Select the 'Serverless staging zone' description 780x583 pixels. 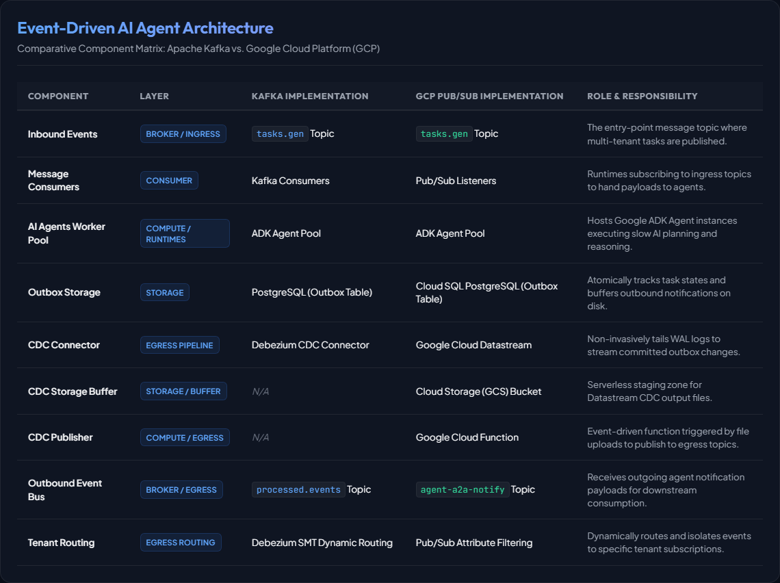(650, 391)
